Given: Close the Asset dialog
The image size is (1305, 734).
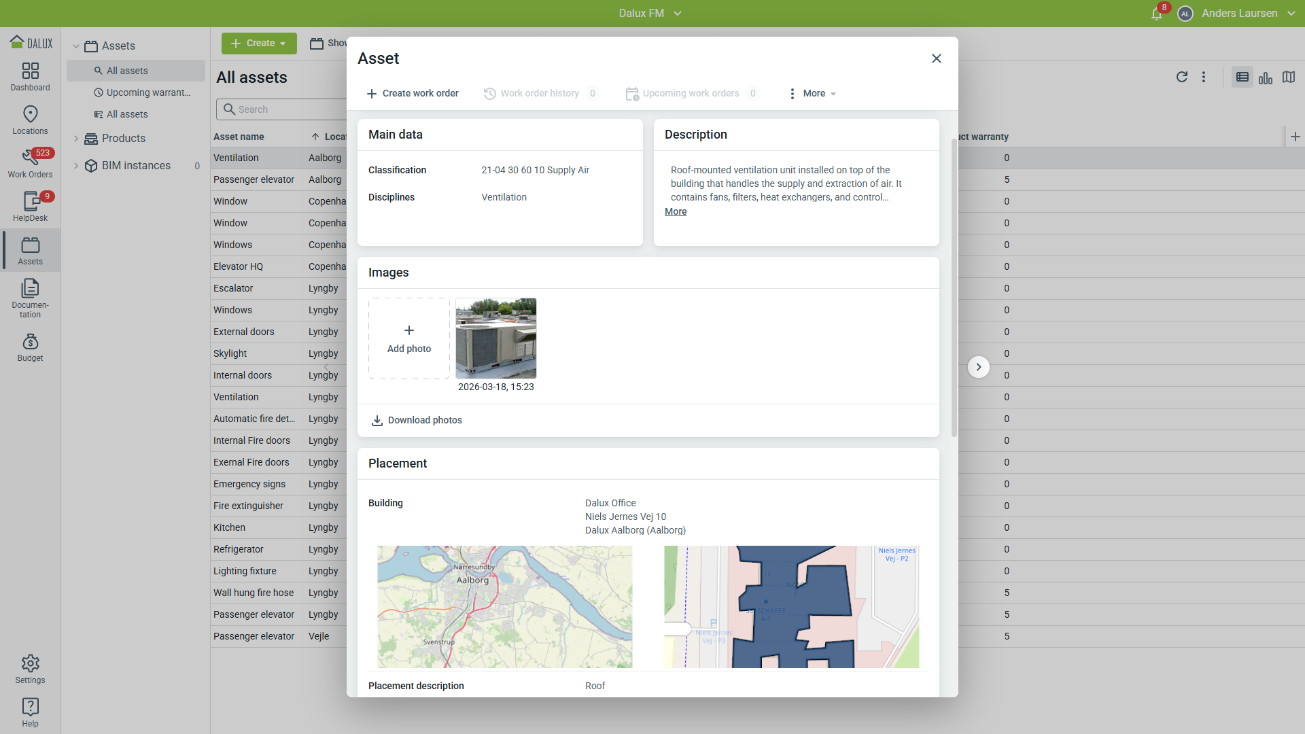Looking at the screenshot, I should coord(937,58).
